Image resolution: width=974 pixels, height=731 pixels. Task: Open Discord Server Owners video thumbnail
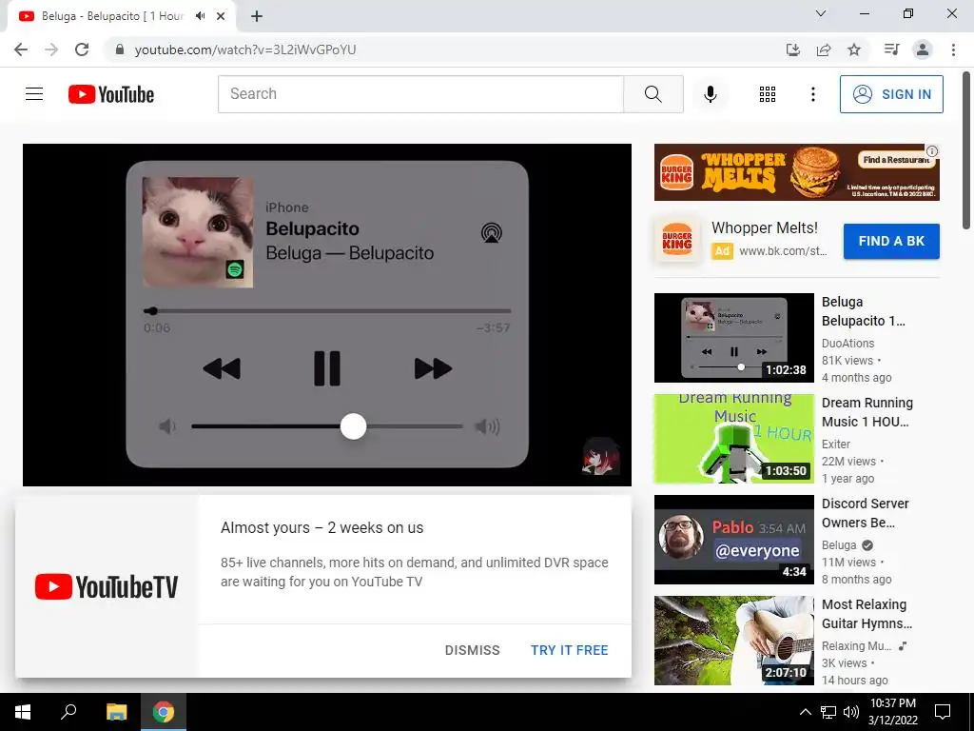click(x=733, y=540)
